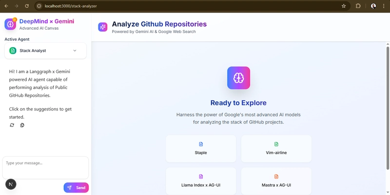The image size is (390, 195).
Task: Click the Hi! I am a Langgraph greeting message
Action: (x=39, y=83)
